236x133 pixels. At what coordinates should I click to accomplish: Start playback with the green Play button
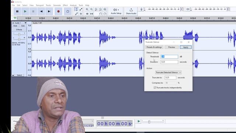click(25, 11)
